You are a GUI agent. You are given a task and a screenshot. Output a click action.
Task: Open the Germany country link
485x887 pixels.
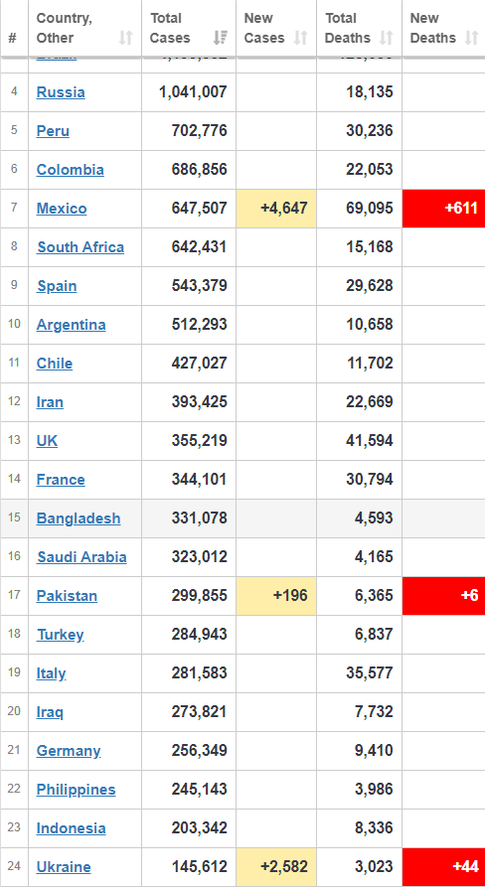tap(69, 751)
